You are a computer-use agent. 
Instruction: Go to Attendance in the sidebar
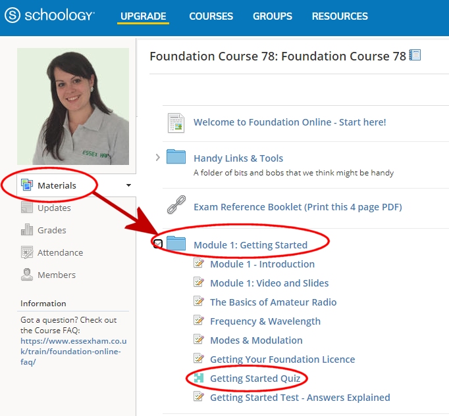[60, 252]
